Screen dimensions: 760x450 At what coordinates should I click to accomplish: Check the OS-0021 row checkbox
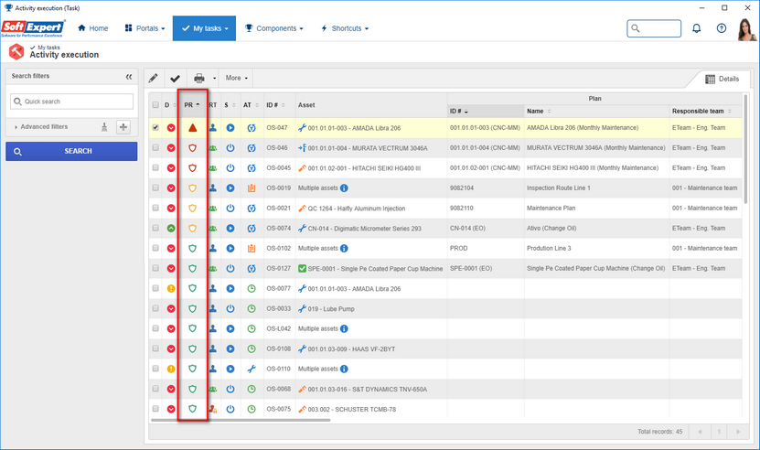click(x=155, y=208)
